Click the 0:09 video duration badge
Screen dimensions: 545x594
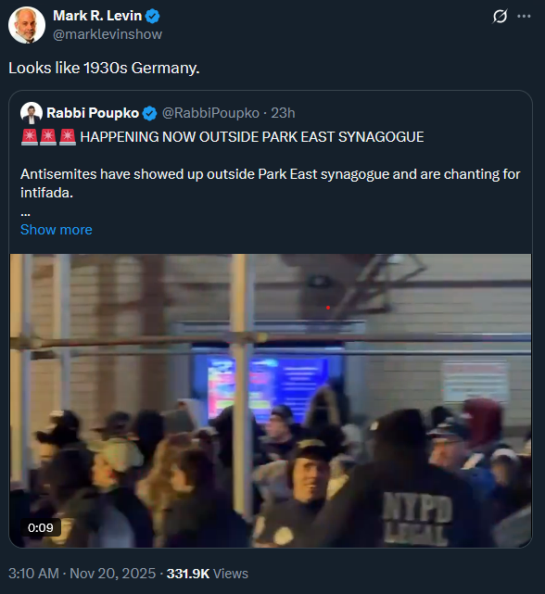pos(41,527)
